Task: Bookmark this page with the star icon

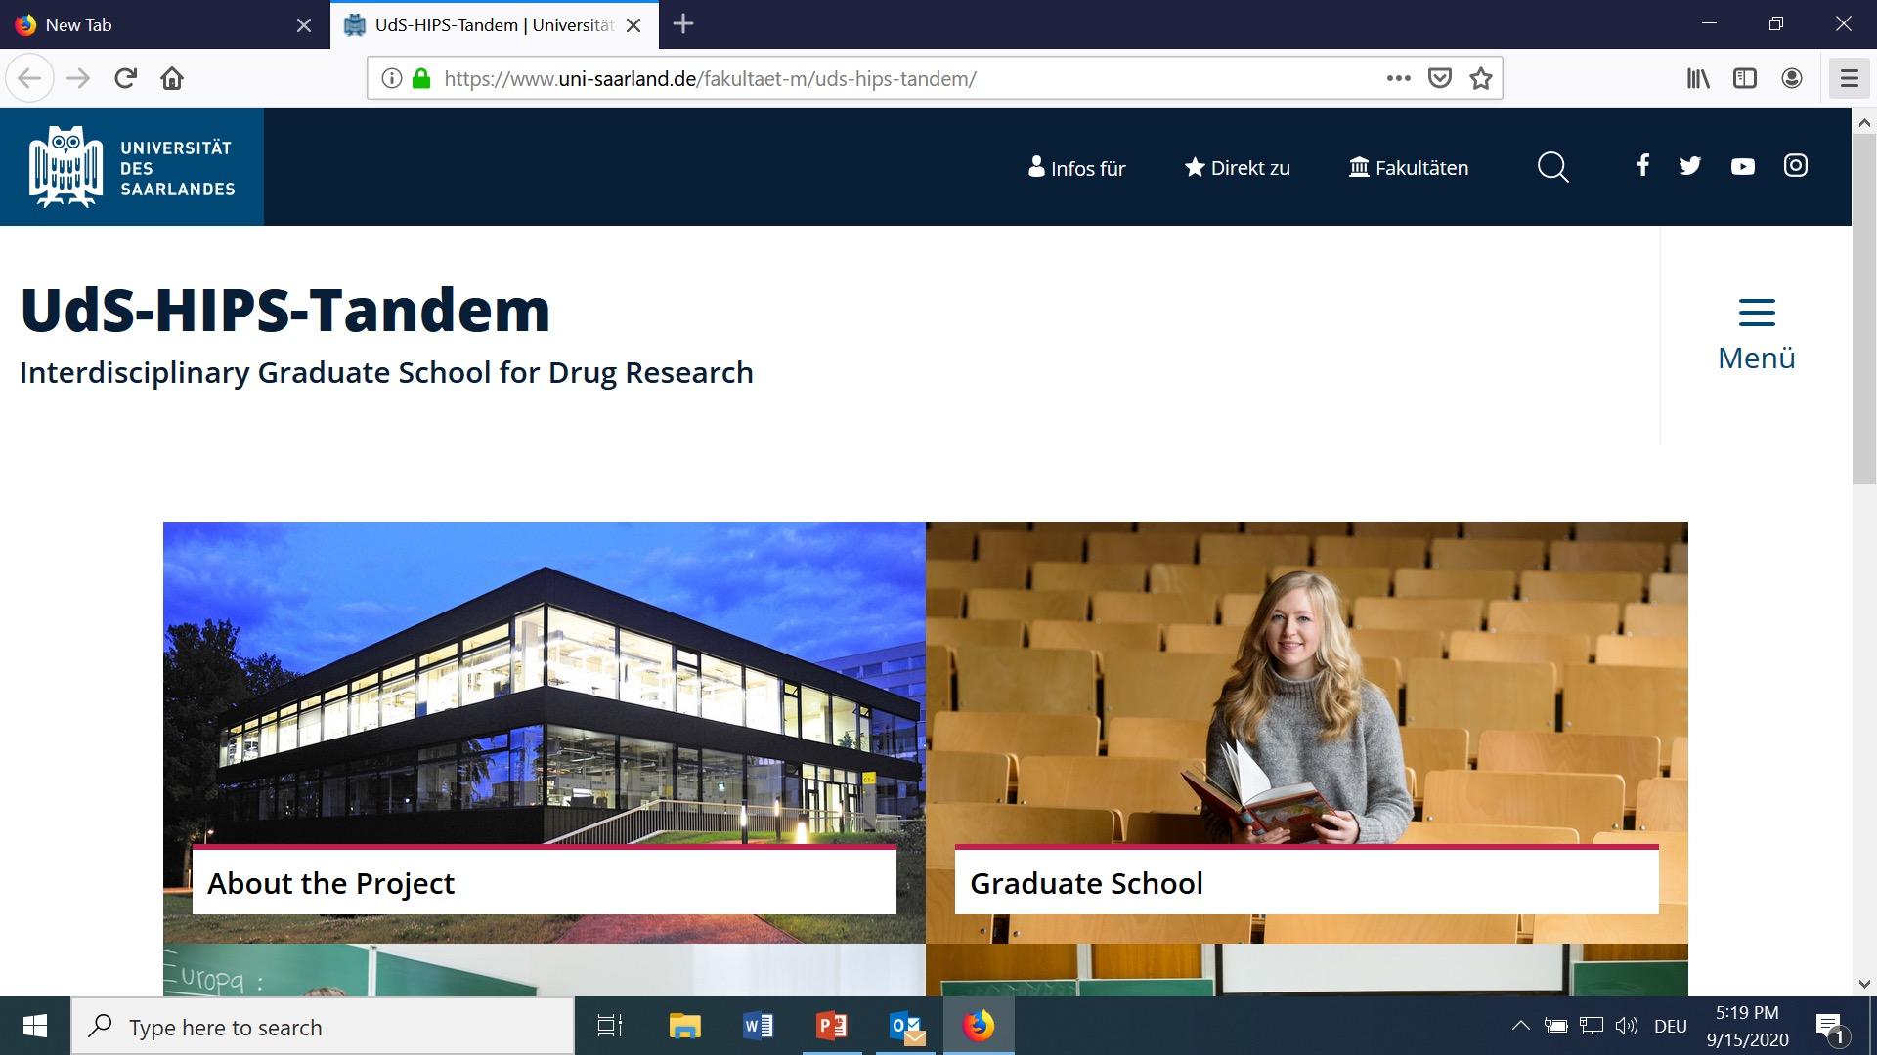Action: 1480,79
